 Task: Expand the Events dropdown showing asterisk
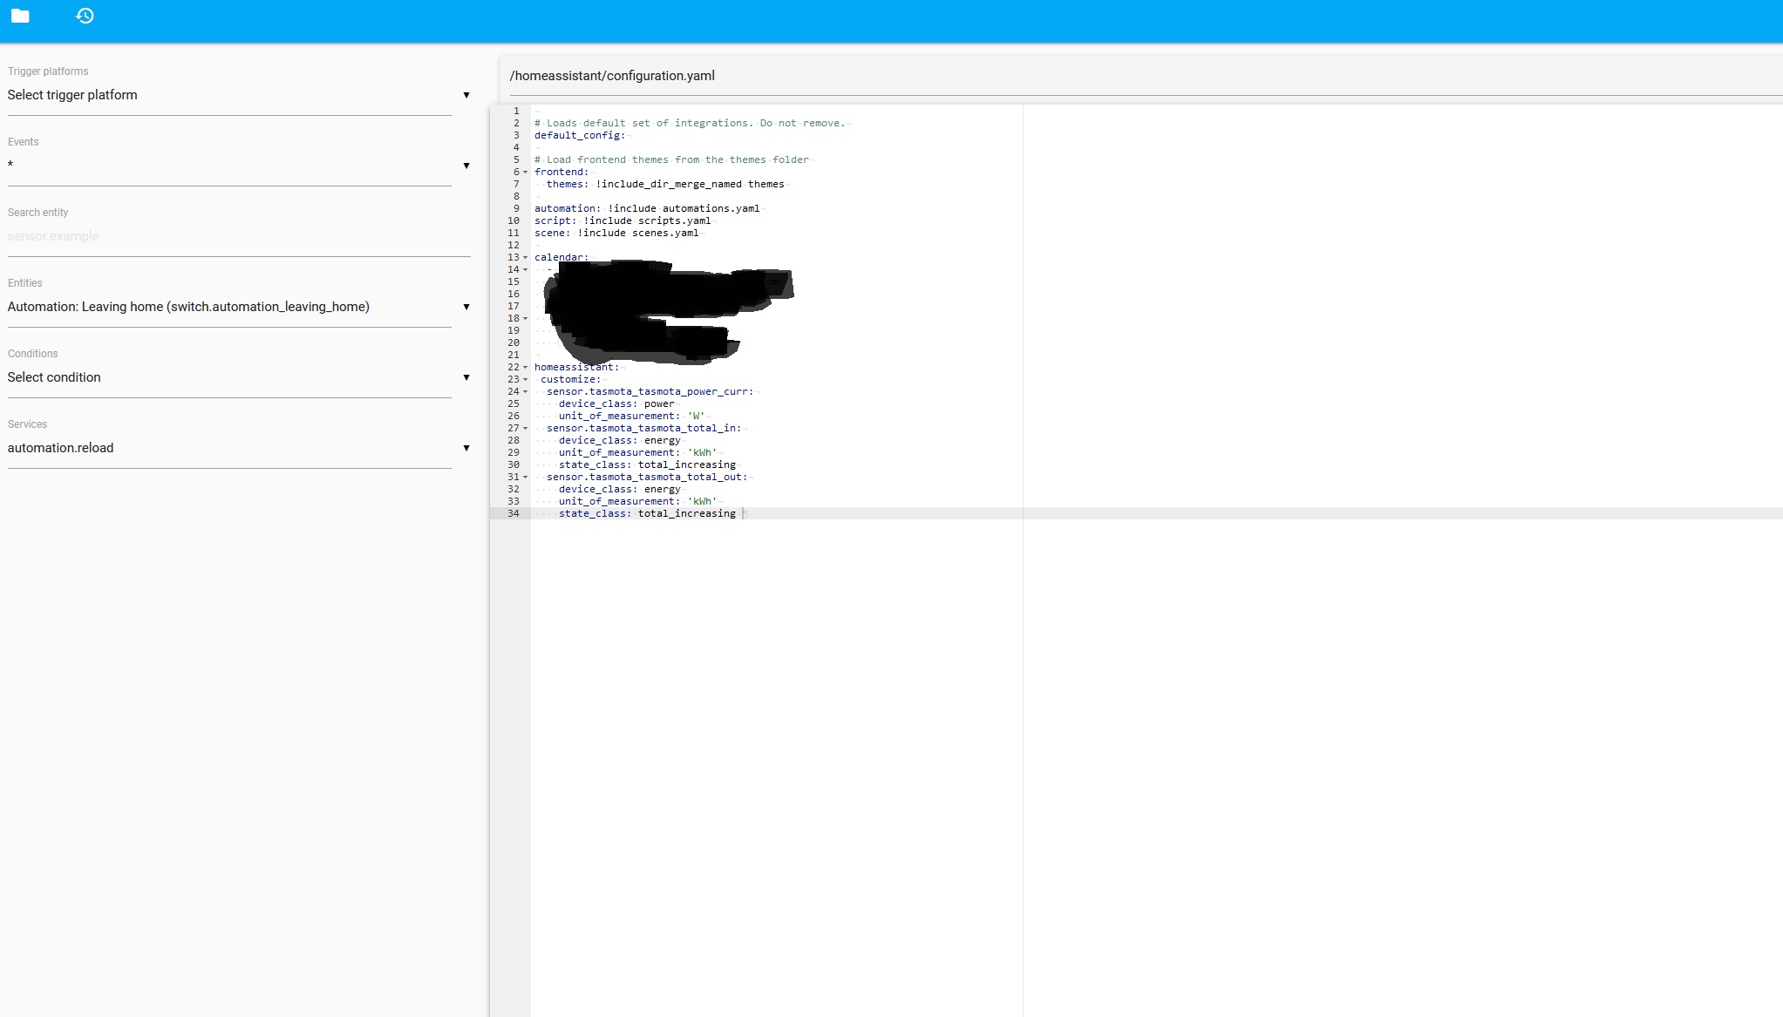pyautogui.click(x=229, y=166)
